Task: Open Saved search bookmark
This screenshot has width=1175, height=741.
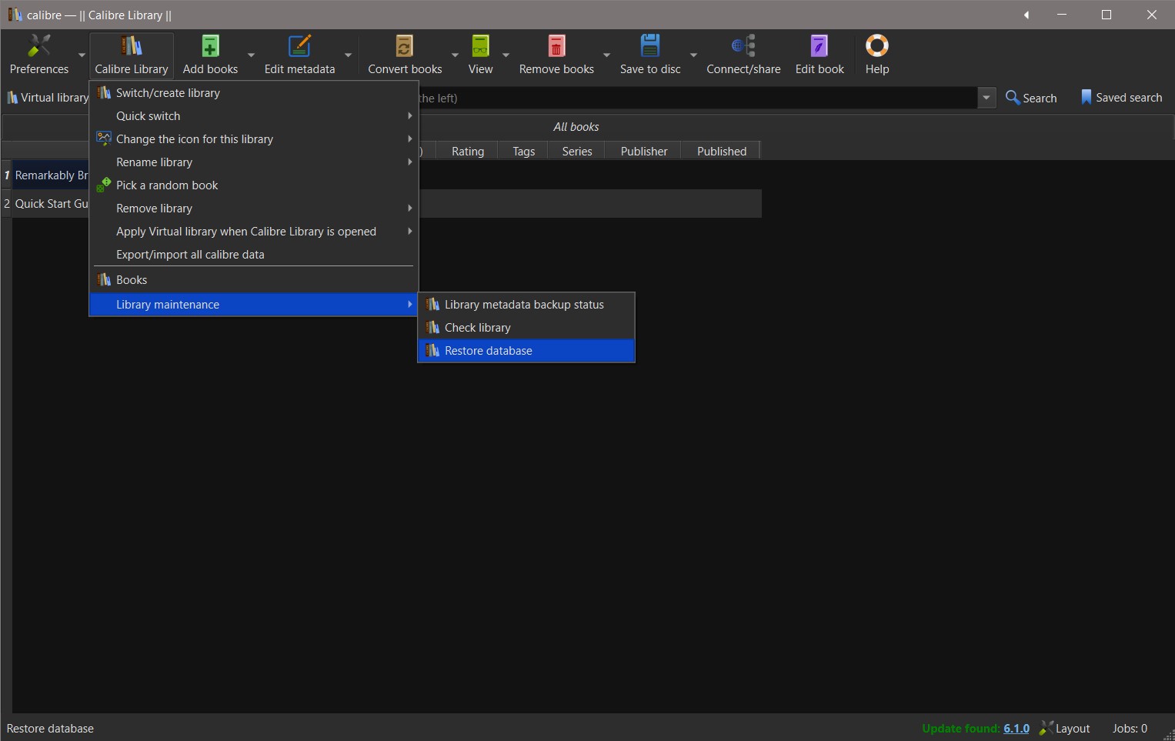Action: coord(1121,98)
